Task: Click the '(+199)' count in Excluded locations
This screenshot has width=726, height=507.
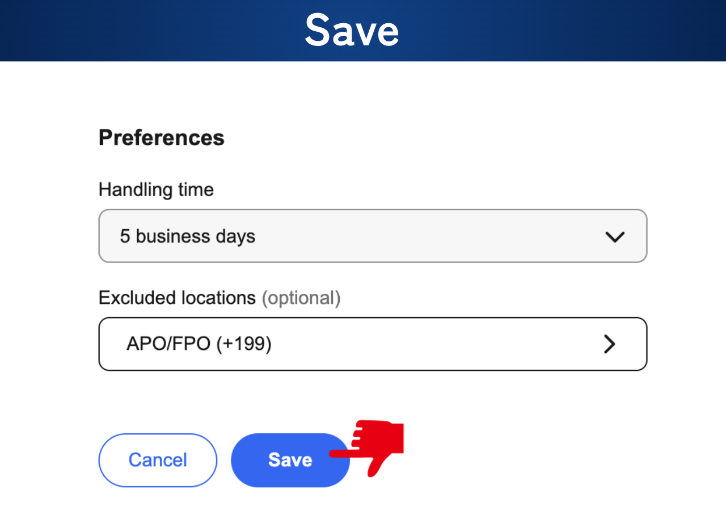Action: pyautogui.click(x=243, y=344)
